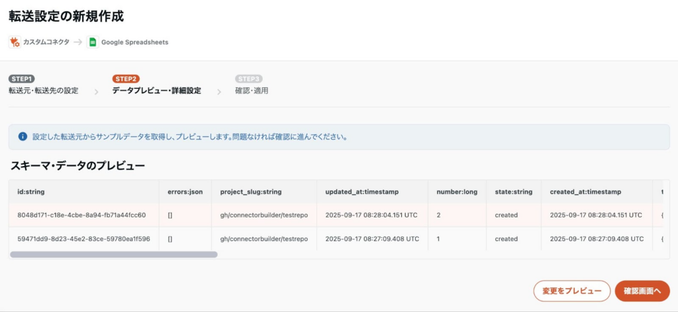Open 確認・適用 step

coord(252,91)
